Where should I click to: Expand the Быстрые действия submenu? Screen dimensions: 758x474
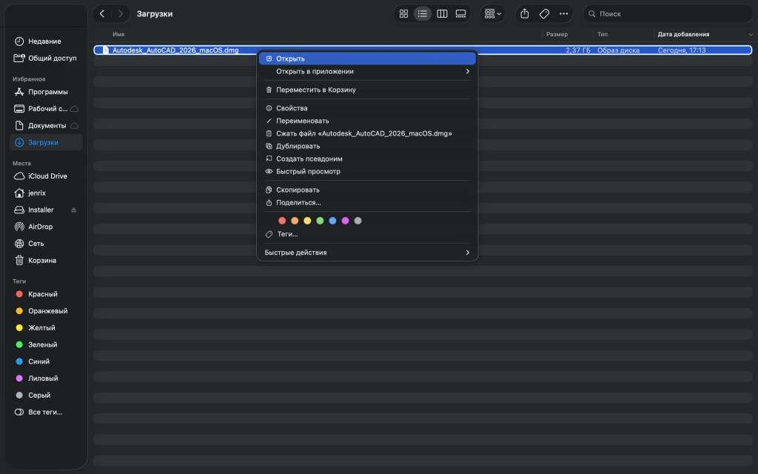(367, 252)
